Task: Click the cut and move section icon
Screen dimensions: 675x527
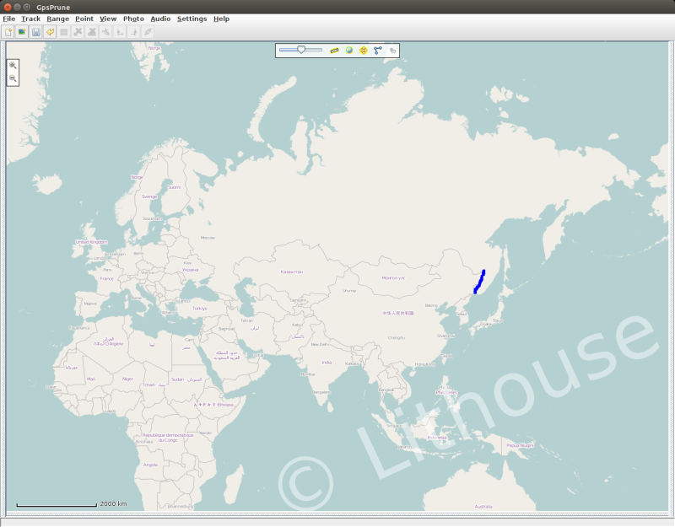Action: tap(105, 33)
